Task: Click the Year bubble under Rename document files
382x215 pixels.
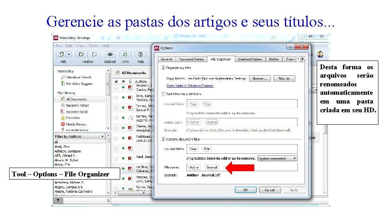Action: (x=193, y=149)
